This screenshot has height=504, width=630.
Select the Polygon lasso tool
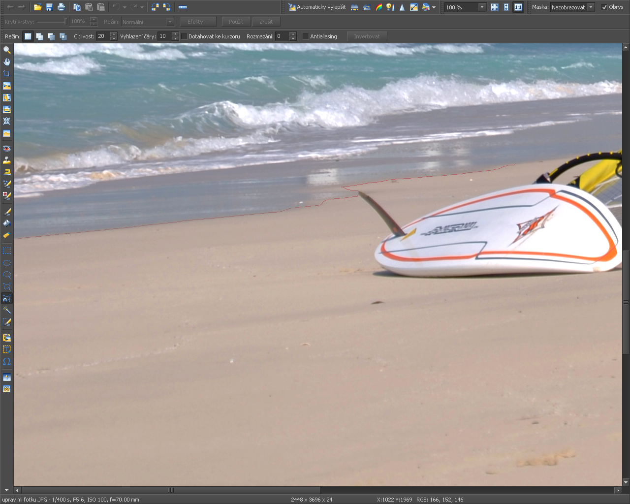point(7,286)
